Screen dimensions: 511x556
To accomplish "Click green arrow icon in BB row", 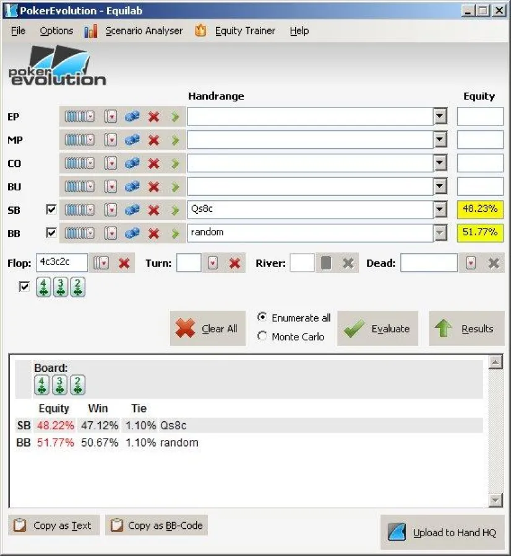I will click(175, 234).
